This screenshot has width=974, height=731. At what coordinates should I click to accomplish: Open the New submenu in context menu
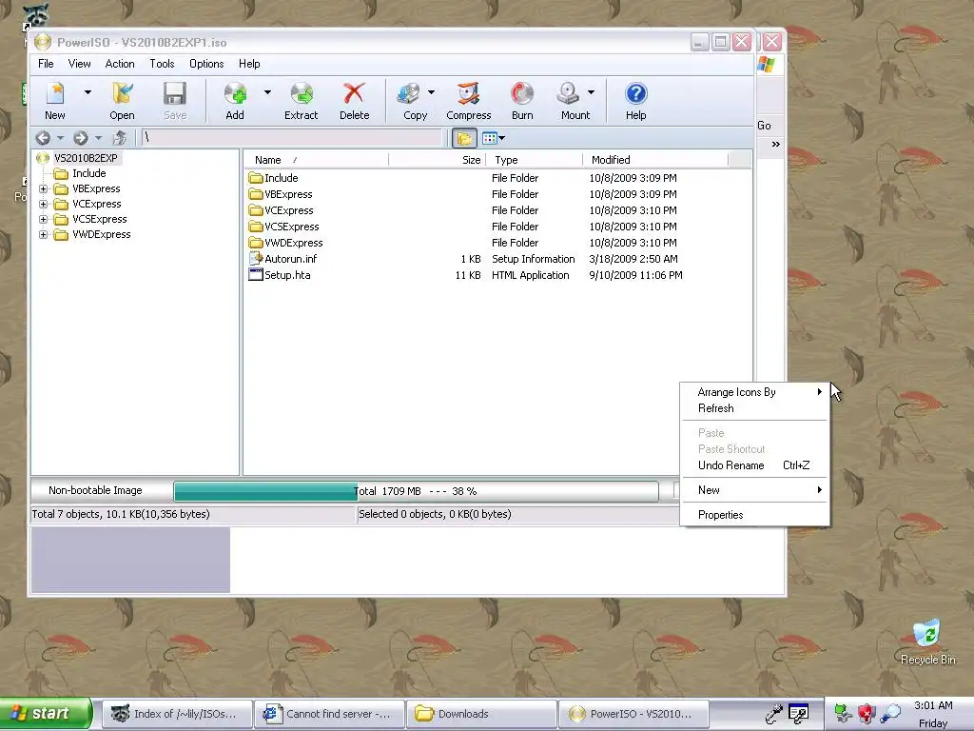754,490
